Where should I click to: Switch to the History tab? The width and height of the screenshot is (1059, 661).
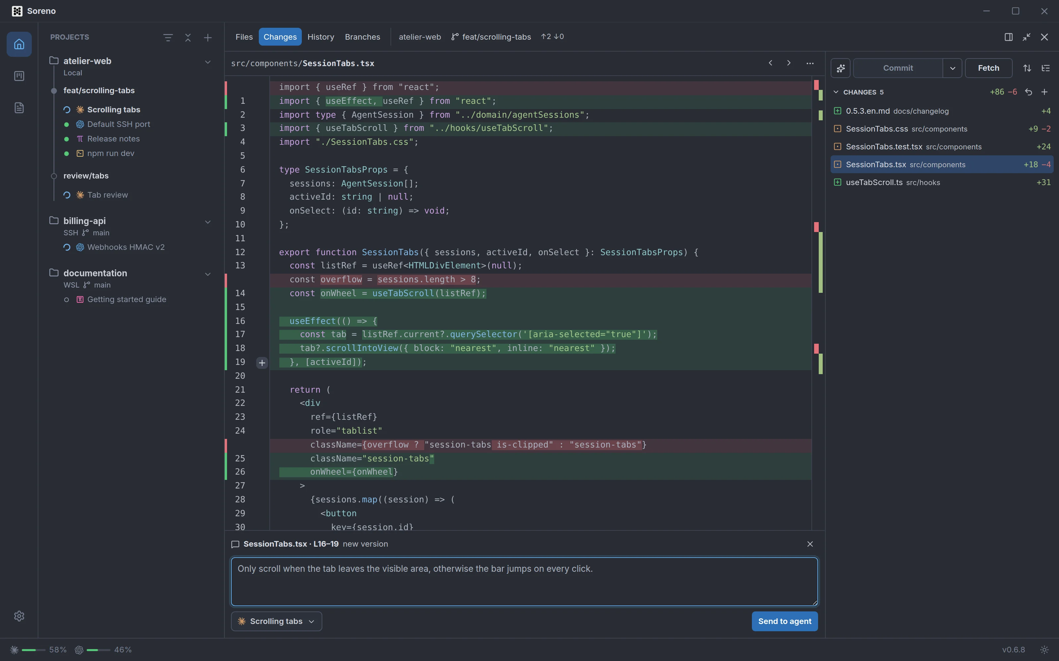[321, 37]
